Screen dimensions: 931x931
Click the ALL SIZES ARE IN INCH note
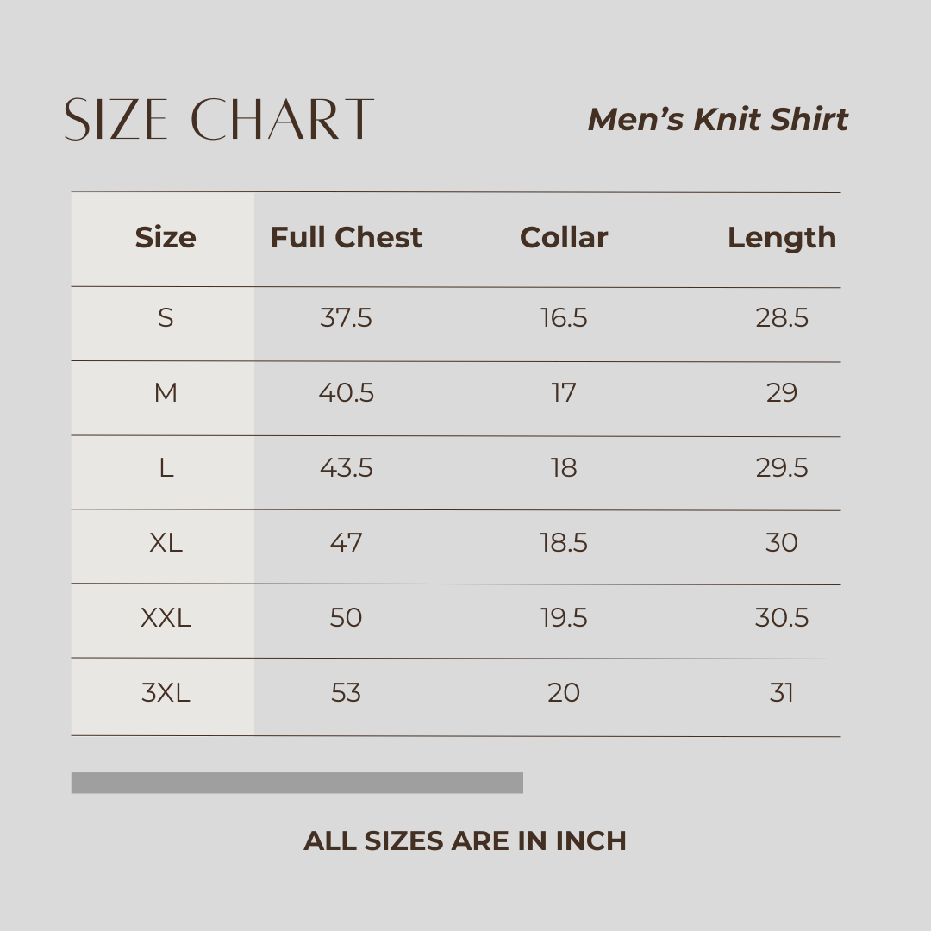[x=465, y=840]
